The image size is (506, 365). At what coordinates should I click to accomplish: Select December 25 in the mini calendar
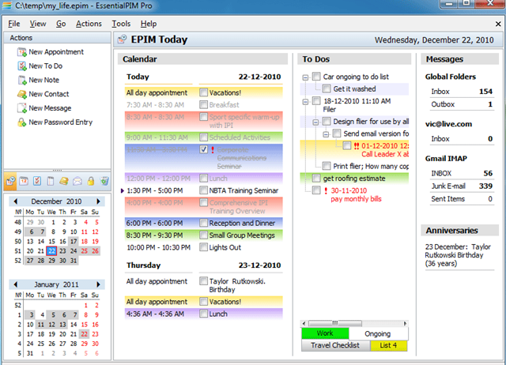(85, 251)
